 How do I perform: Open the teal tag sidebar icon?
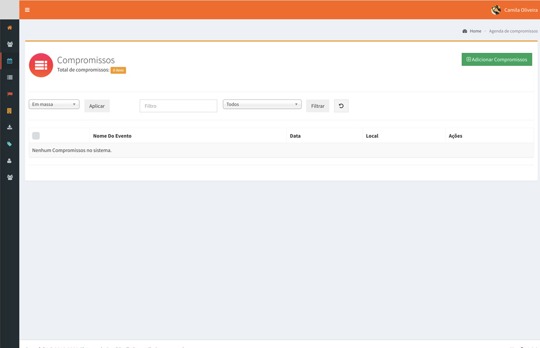[x=9, y=144]
